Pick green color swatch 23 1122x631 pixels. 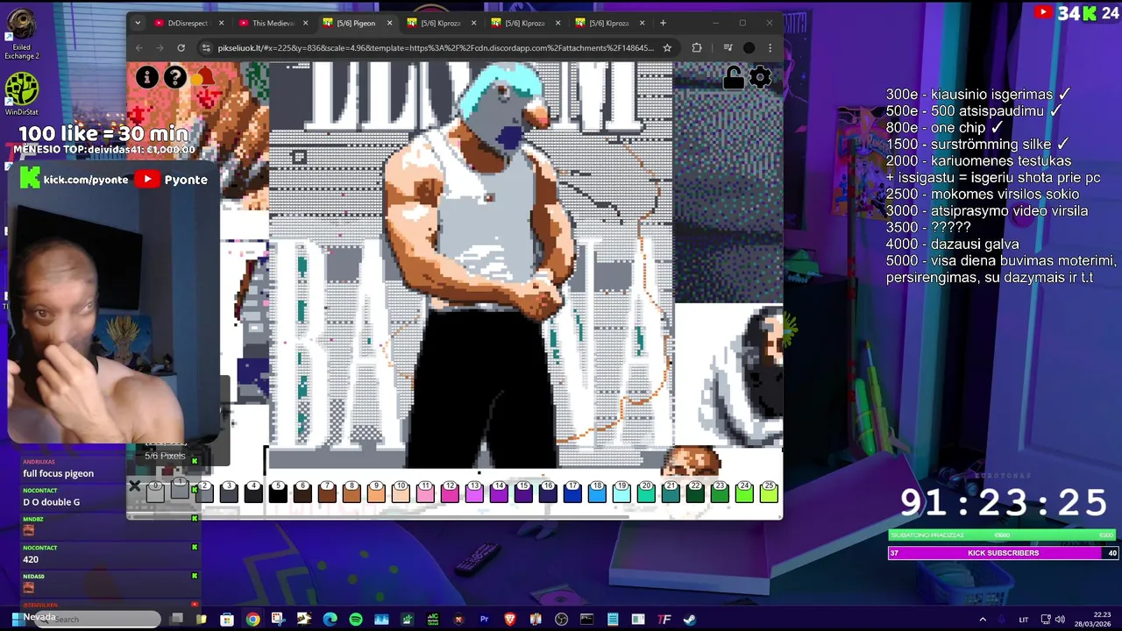tap(720, 493)
